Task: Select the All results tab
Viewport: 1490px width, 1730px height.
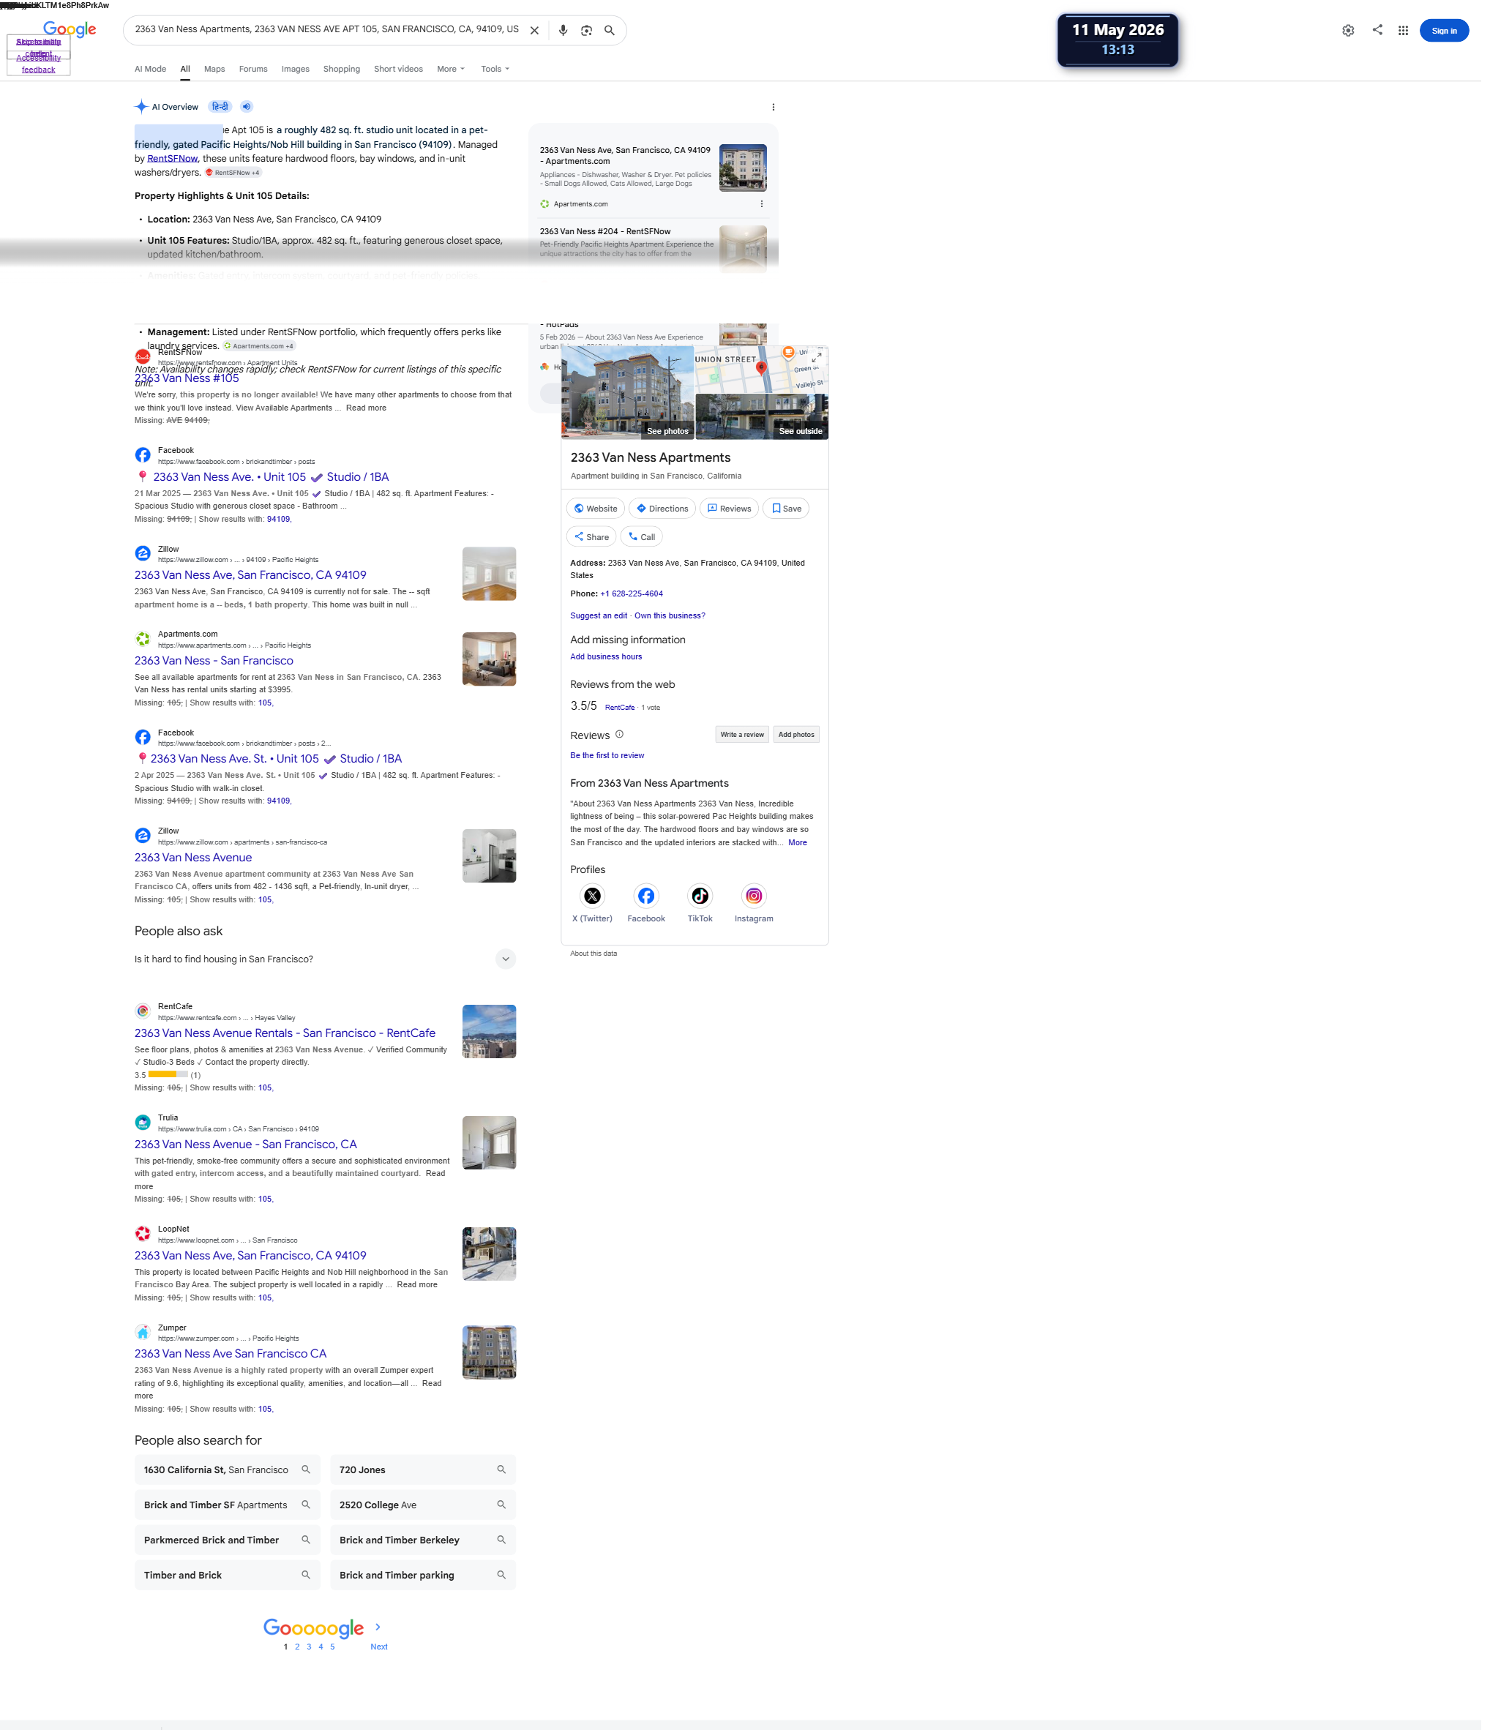Action: coord(186,70)
